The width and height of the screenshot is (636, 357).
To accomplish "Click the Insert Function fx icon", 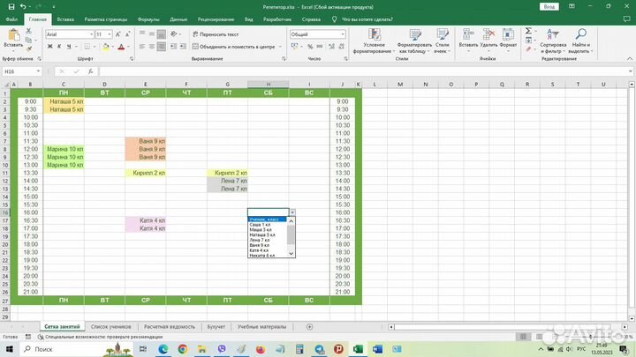I will (90, 71).
